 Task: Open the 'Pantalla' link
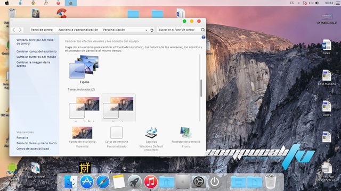(x=22, y=138)
